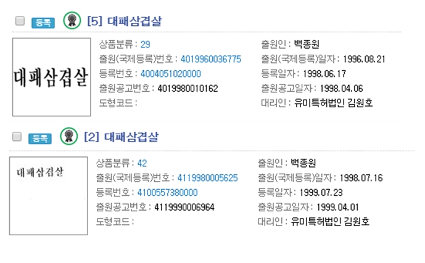
Task: Click the green ribbon icon beside [5] 대패삼겹살
Action: (72, 20)
